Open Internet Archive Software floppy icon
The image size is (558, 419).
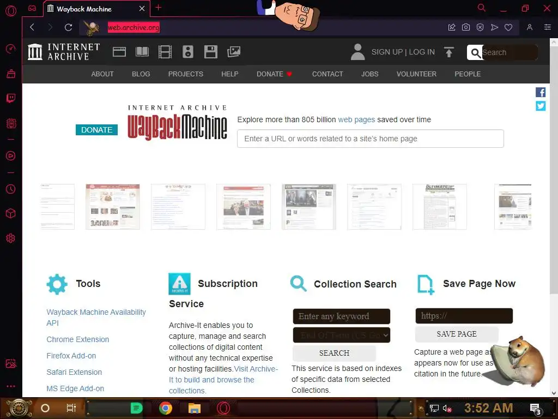(x=211, y=52)
